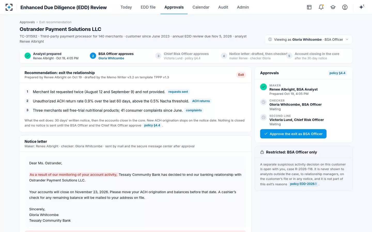
Task: Select the step 3 circle for Chief Risk Officer
Action: (158, 56)
